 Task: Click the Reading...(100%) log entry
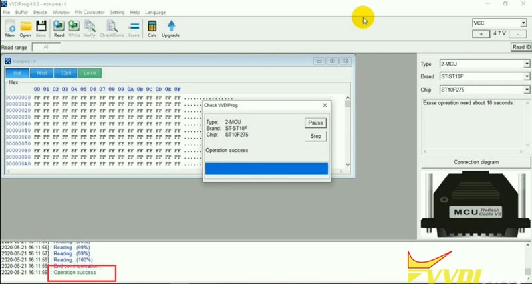coord(73,260)
